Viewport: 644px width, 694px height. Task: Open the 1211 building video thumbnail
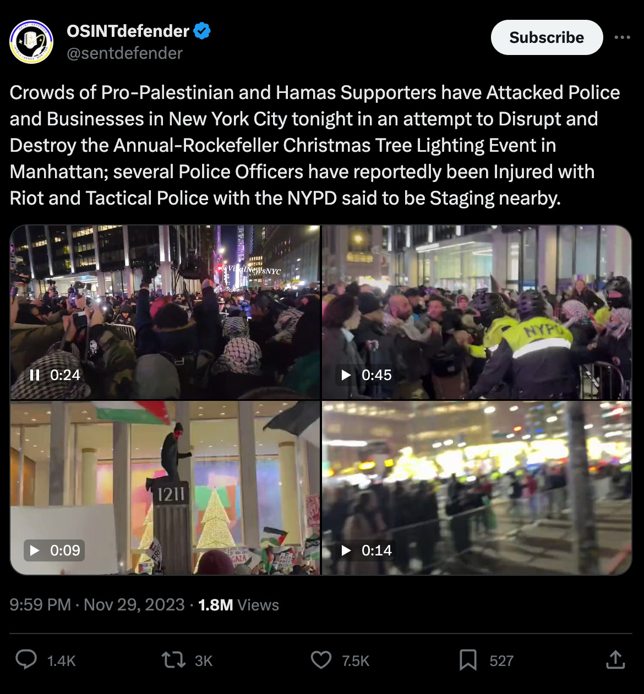(x=165, y=488)
